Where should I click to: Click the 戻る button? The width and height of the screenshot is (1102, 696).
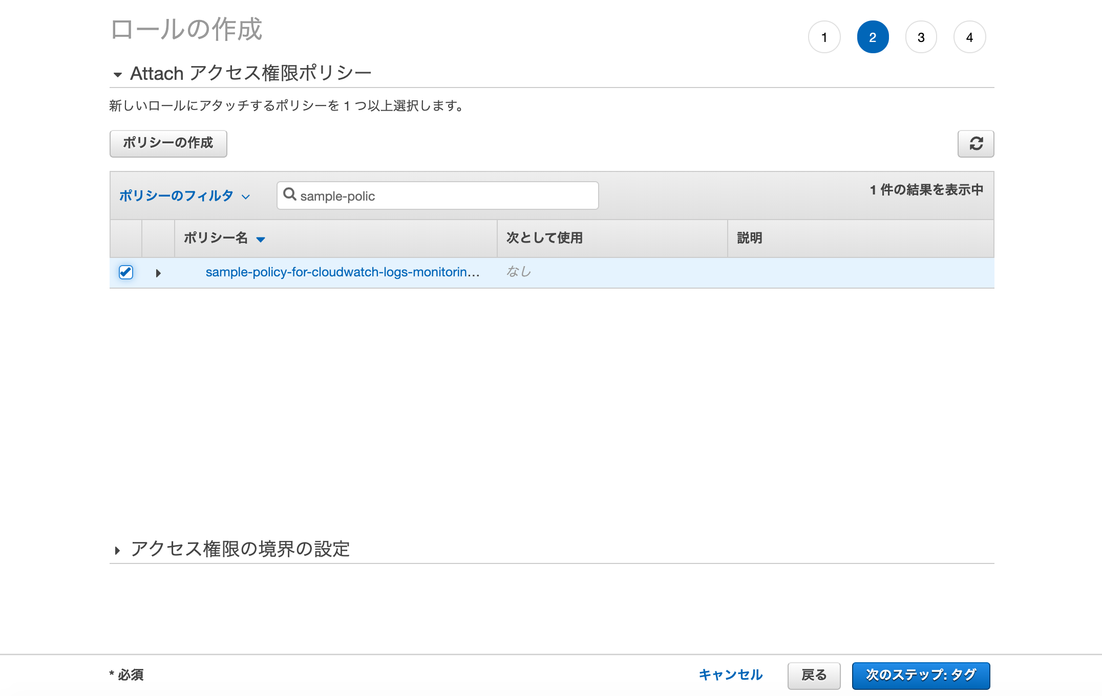814,676
